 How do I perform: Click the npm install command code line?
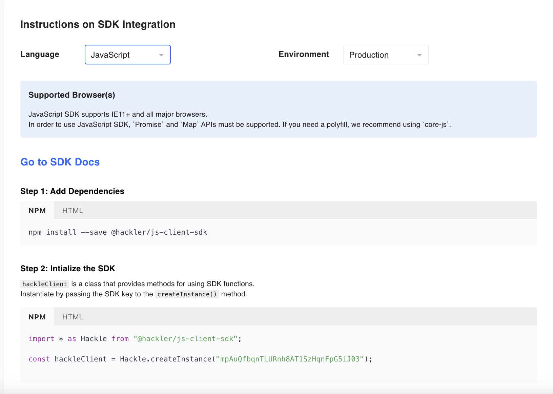click(118, 232)
